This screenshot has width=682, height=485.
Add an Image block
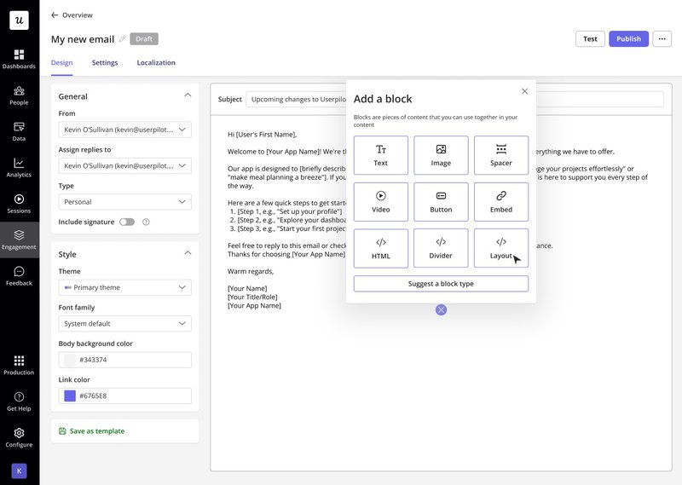(x=441, y=155)
